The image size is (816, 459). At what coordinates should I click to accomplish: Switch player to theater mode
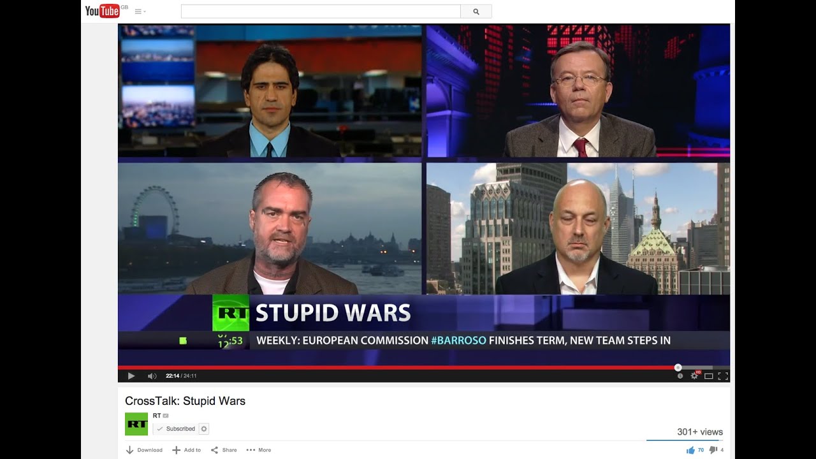[708, 376]
